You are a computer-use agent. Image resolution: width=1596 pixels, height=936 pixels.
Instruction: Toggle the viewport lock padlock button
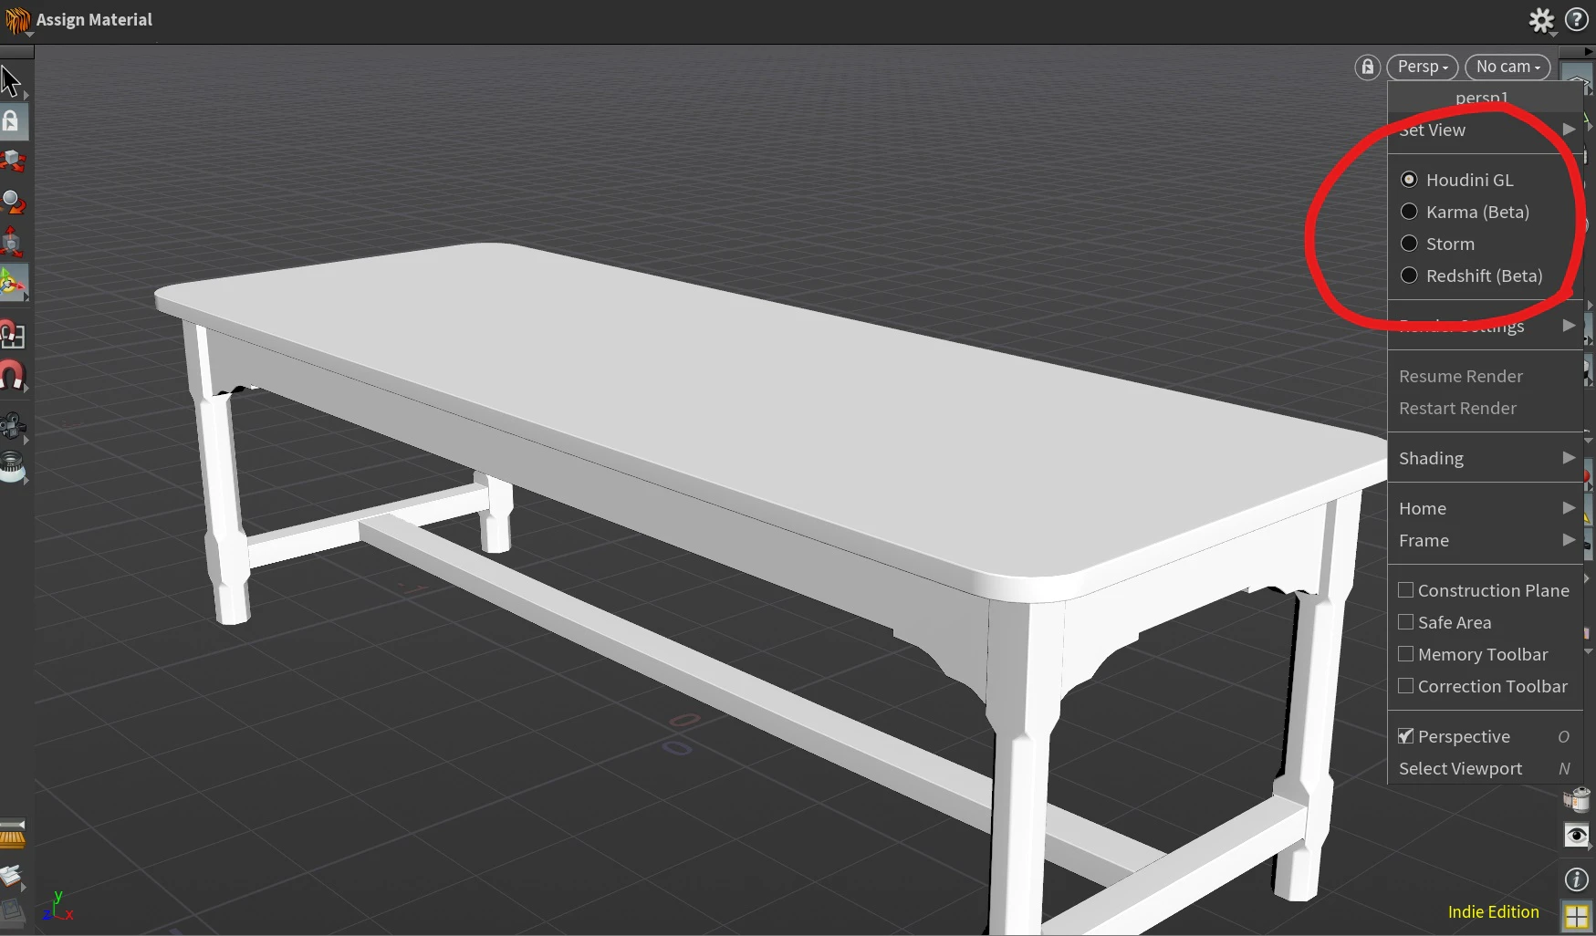1367,67
